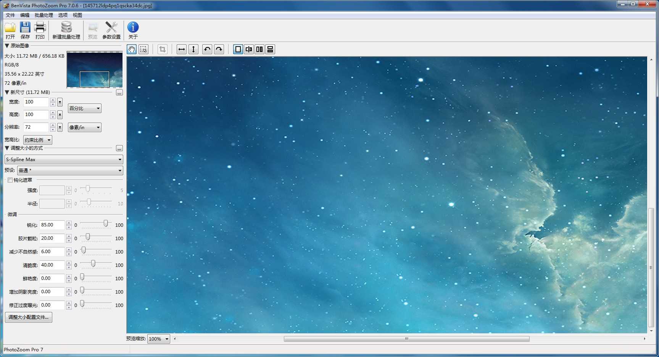Open the S-Spline Max method dropdown
The width and height of the screenshot is (659, 357).
(64, 160)
